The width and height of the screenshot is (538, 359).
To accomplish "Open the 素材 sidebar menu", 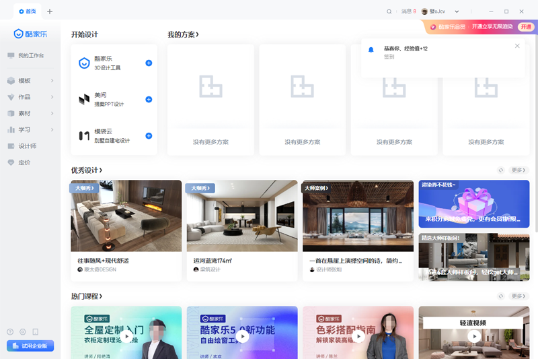I will click(x=30, y=113).
